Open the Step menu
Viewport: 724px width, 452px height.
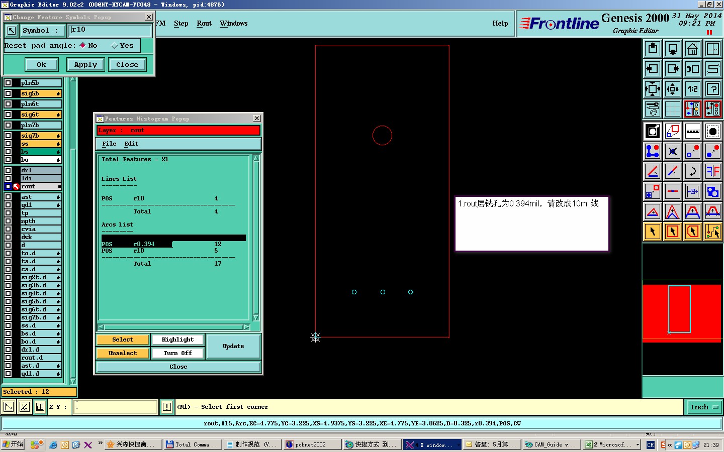181,23
